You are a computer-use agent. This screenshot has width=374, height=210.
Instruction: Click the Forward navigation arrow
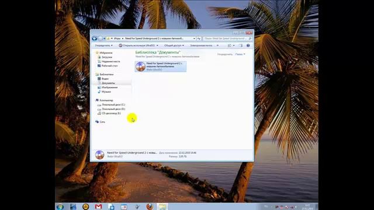click(x=100, y=38)
